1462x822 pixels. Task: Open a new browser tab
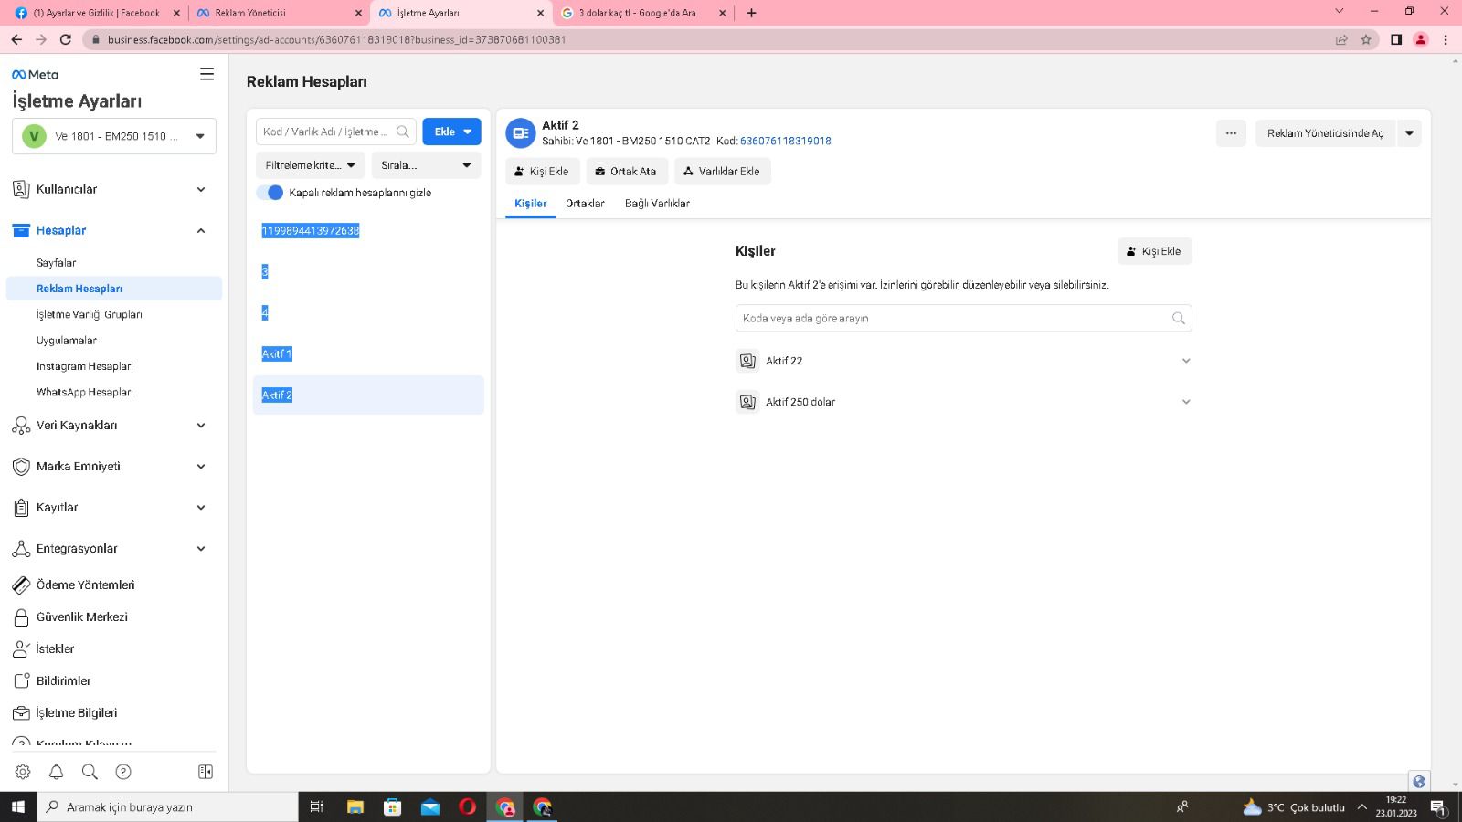(x=751, y=13)
